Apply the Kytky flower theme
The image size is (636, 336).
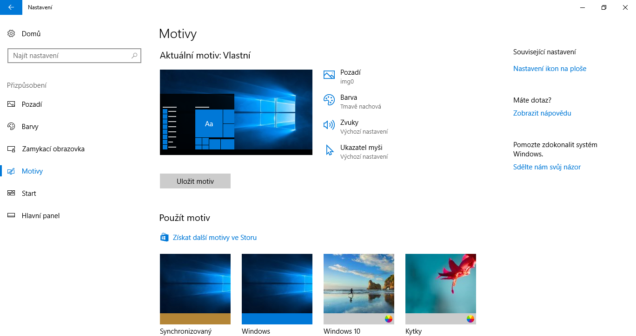pyautogui.click(x=441, y=289)
